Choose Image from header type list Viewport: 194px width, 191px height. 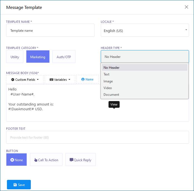[x=108, y=81]
